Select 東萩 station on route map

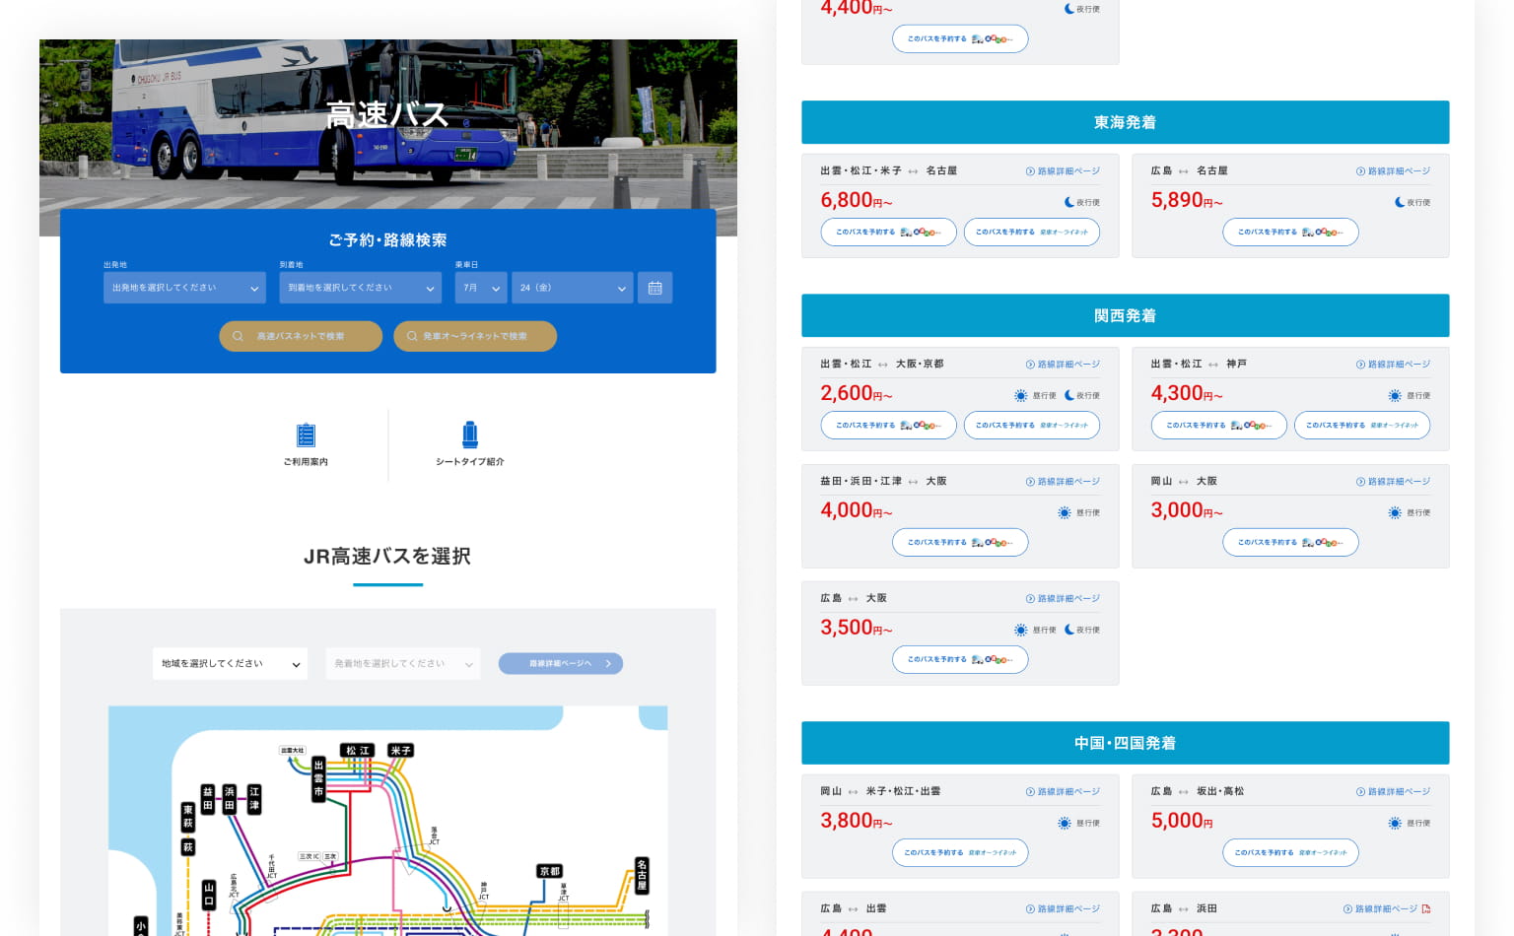coord(188,817)
